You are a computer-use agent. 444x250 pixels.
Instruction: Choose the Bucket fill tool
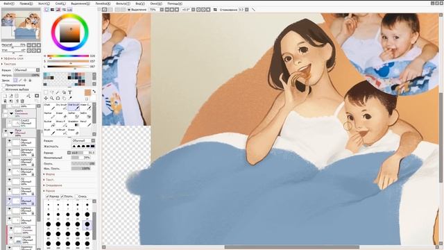tap(50, 124)
